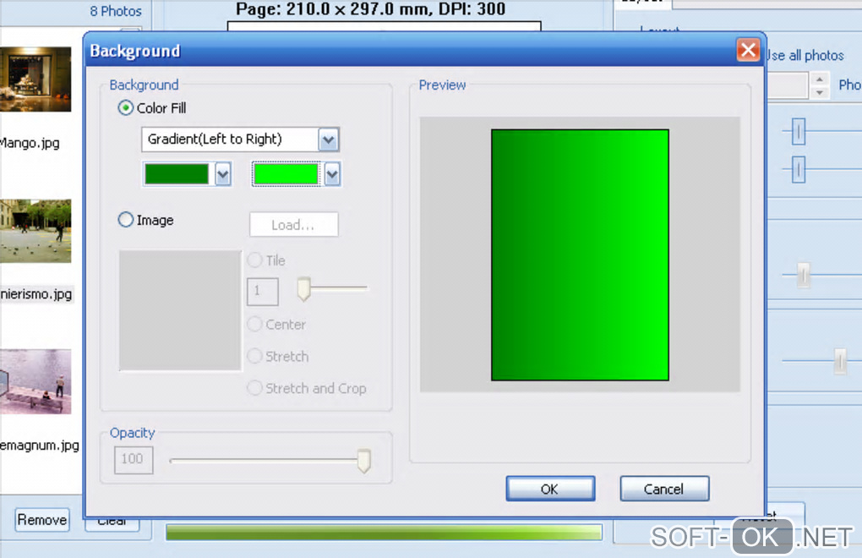This screenshot has width=862, height=558.
Task: Select the Mango.jpg photo thumbnail
Action: click(x=35, y=79)
